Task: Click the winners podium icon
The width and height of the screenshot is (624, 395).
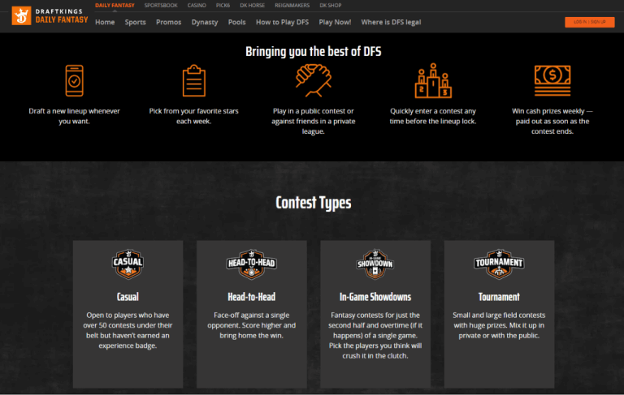Action: 433,80
